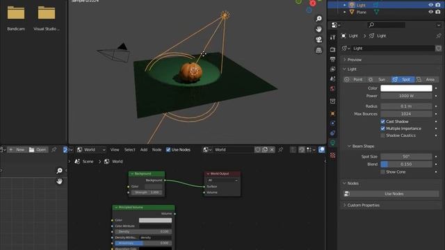Open the Object Constraints properties tab icon

coord(332,133)
